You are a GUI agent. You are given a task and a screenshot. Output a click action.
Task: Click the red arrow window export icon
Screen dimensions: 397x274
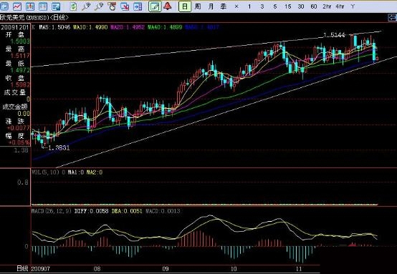125,6
